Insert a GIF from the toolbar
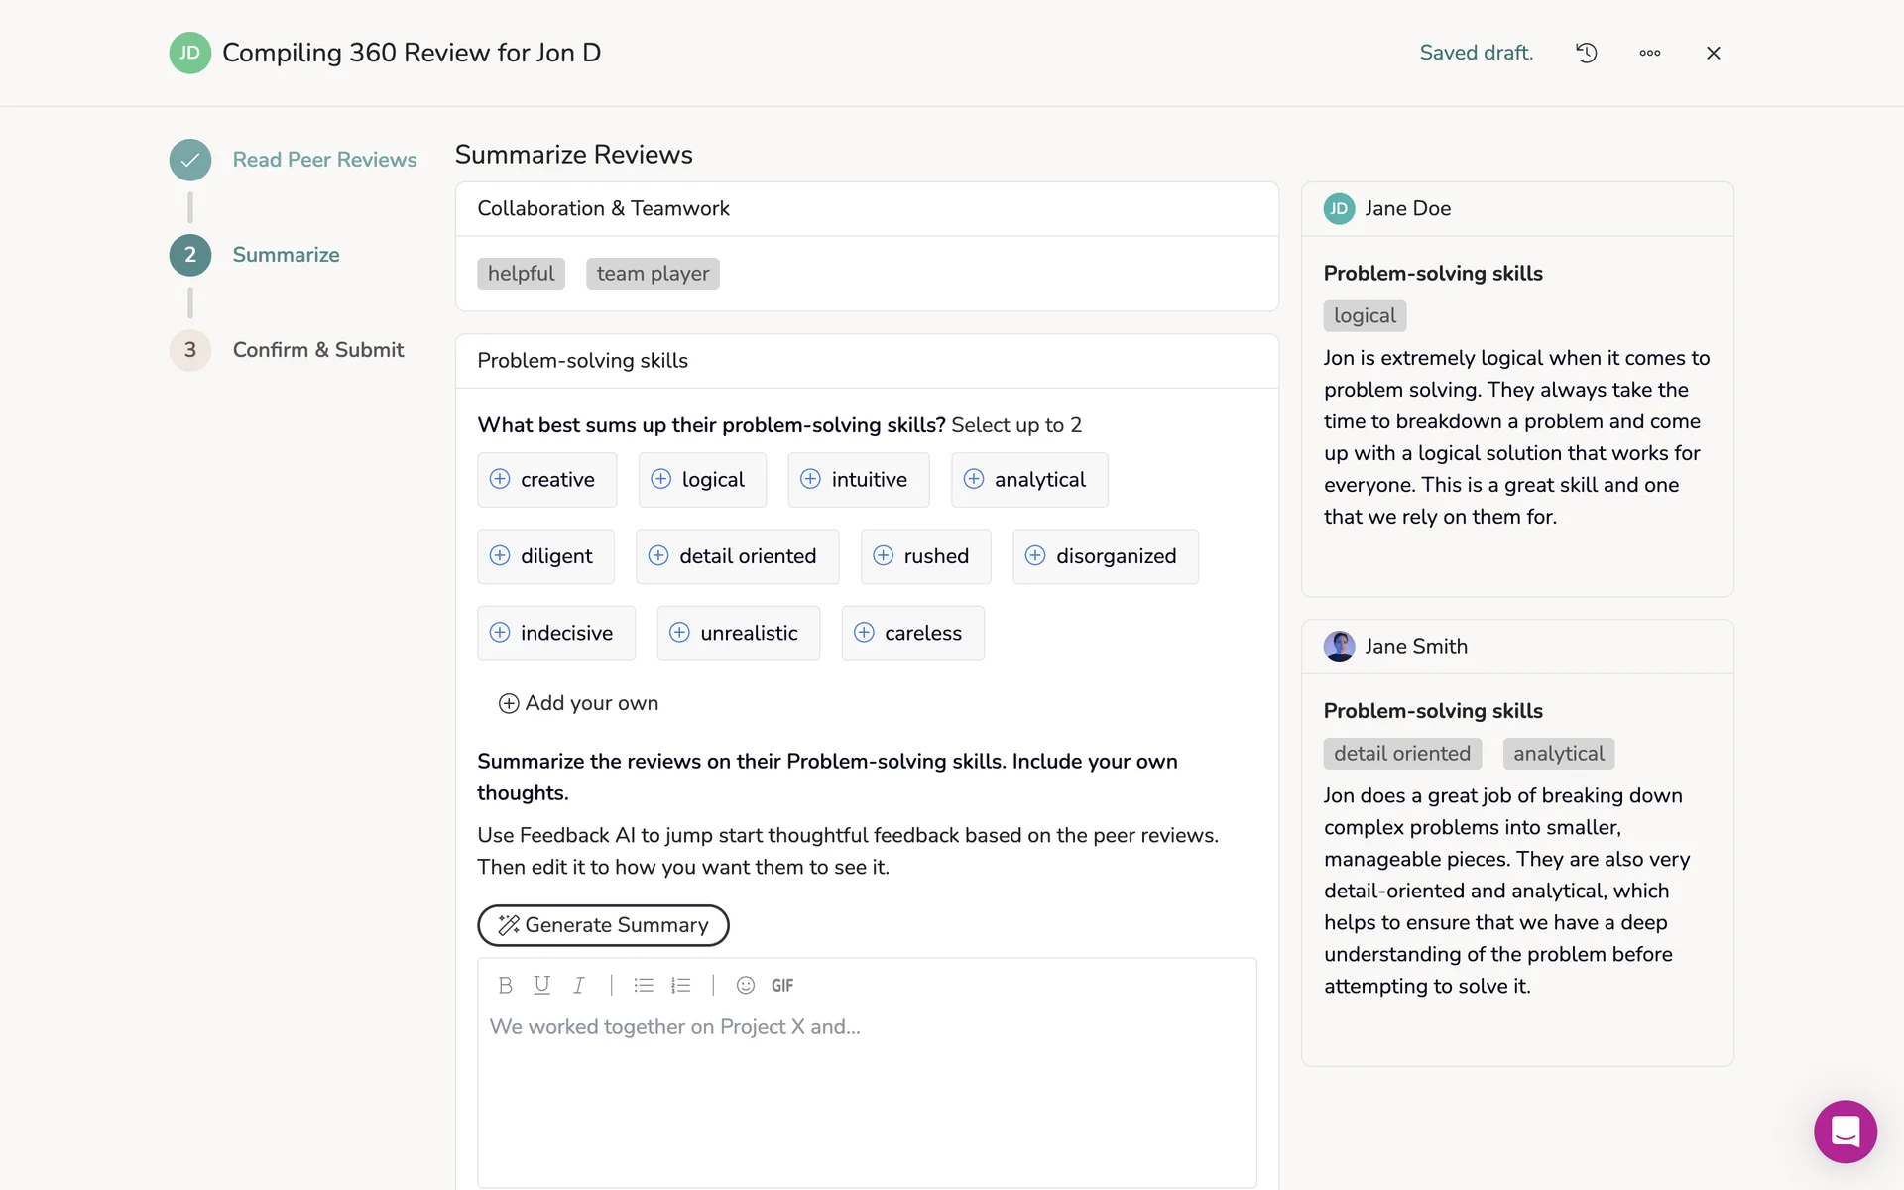 (782, 985)
